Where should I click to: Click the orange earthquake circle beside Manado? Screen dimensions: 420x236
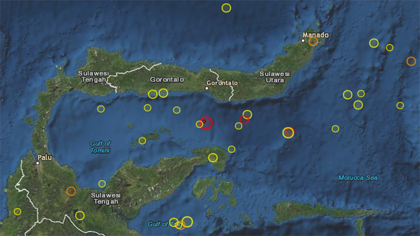[313, 41]
